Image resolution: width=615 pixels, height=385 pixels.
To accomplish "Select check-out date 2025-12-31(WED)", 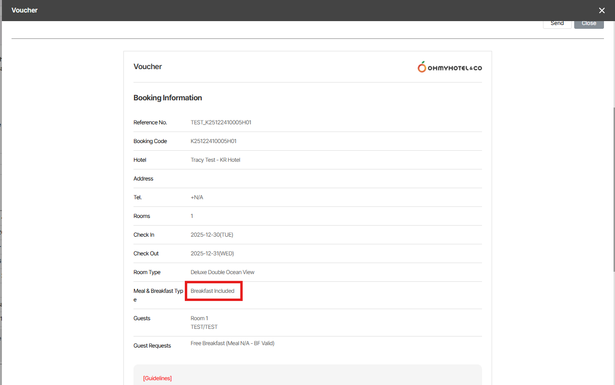I will (x=212, y=253).
